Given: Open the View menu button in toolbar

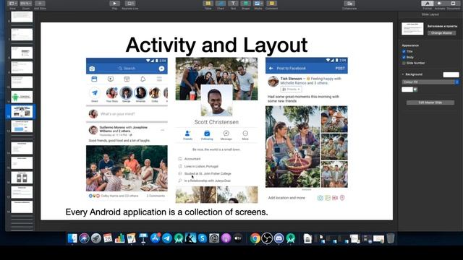Looking at the screenshot, I should [12, 4].
